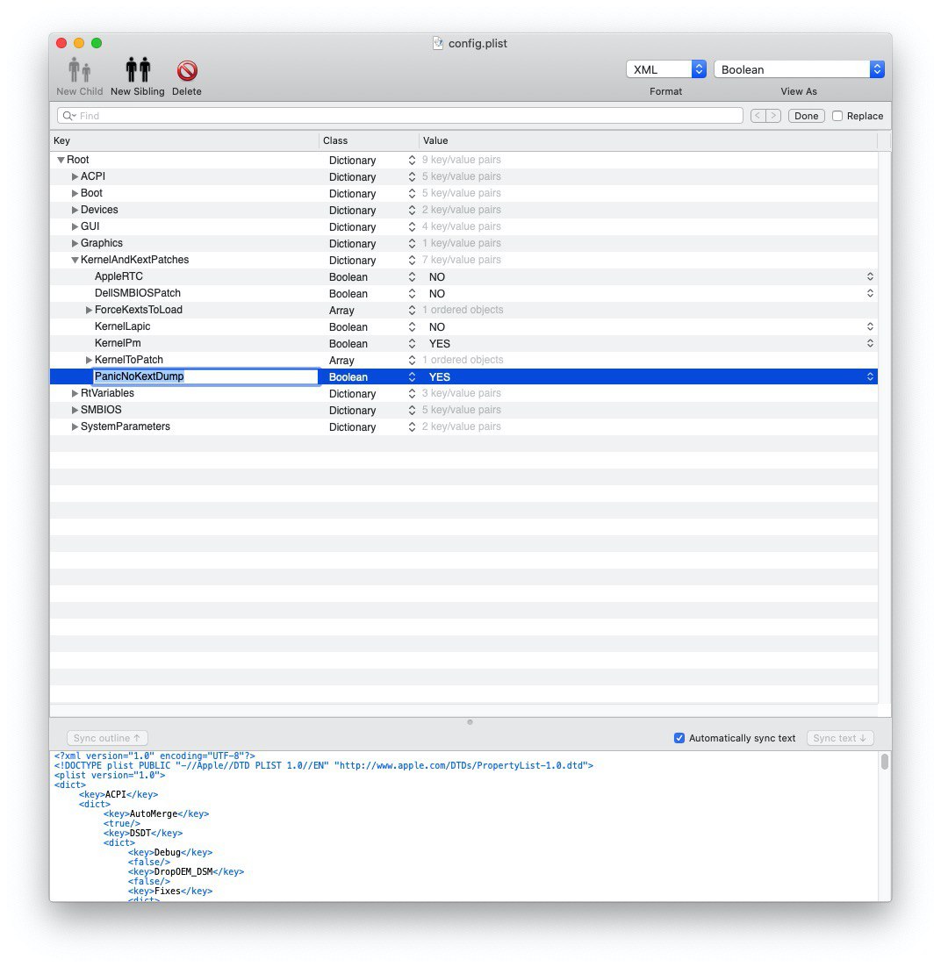Click the DropOEM_DSM key in XML text
This screenshot has height=967, width=941.
(183, 871)
